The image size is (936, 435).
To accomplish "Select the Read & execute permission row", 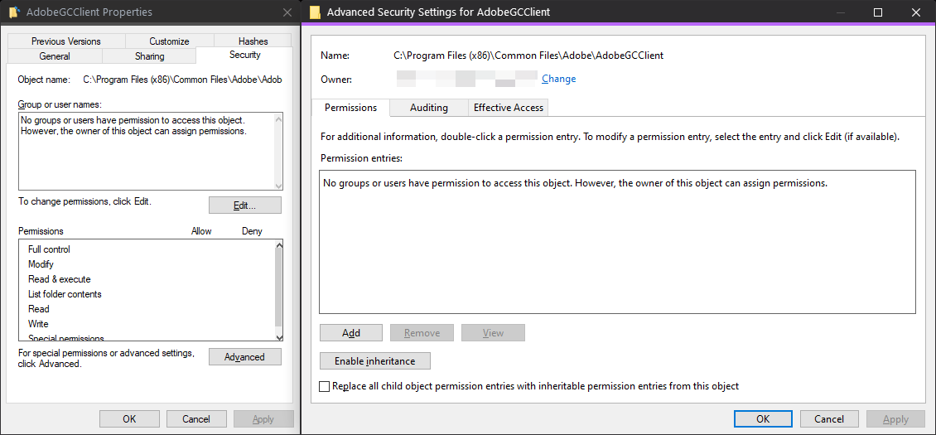I will 147,279.
